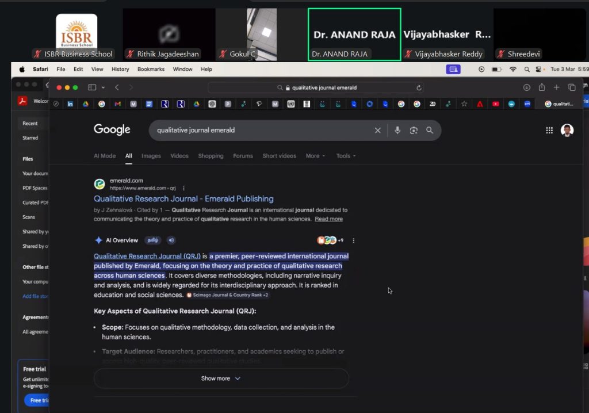Click the Read more link in snippet
Screen dimensions: 589x413
(x=328, y=219)
